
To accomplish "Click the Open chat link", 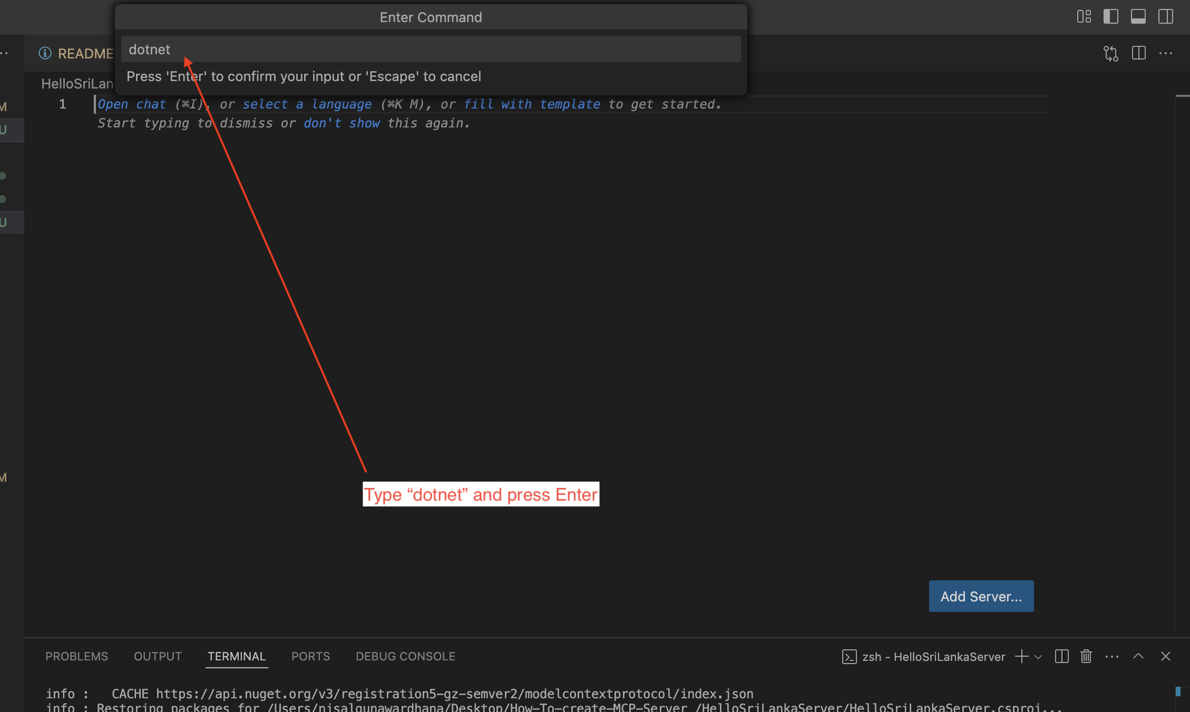I will coord(131,104).
